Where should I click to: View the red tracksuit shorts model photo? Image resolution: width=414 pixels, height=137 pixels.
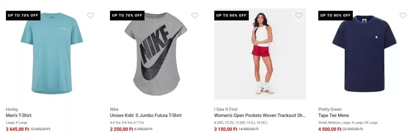coord(260,54)
